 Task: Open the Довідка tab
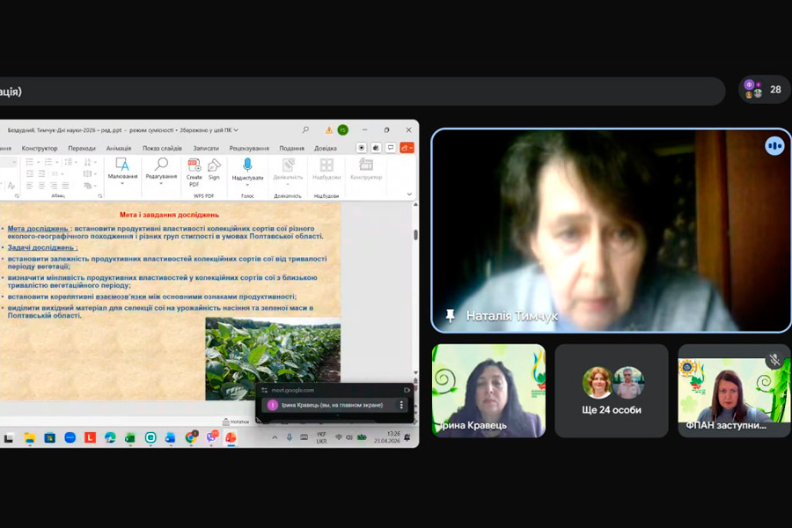[326, 148]
